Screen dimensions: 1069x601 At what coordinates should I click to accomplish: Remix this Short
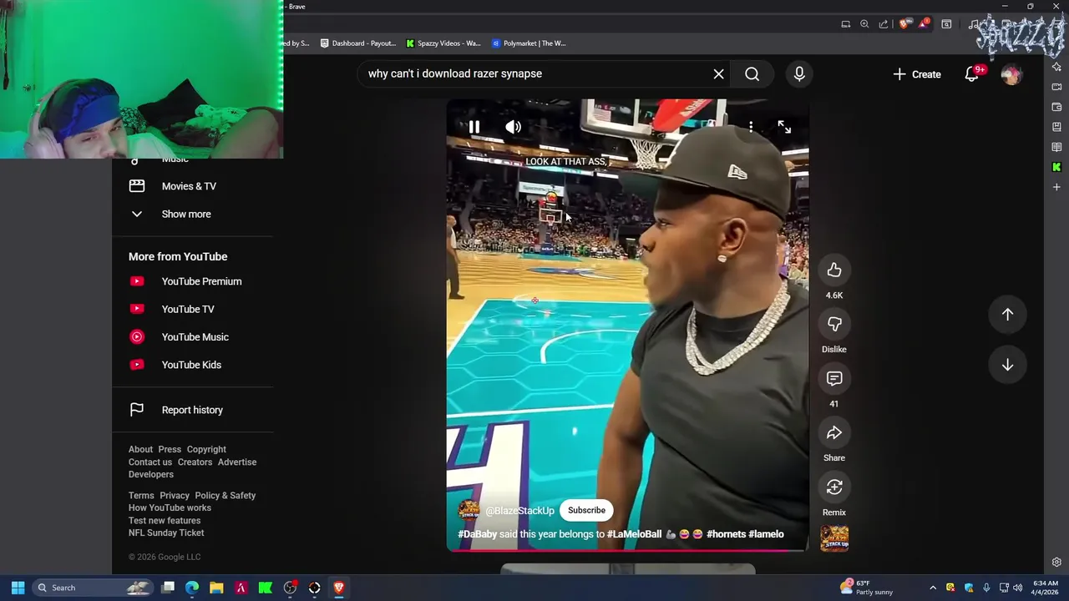tap(834, 487)
